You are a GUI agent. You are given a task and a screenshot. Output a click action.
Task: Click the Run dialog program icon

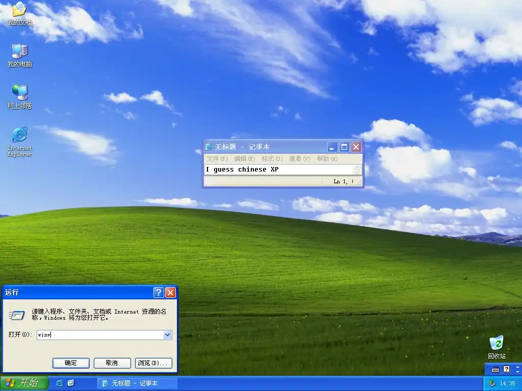(17, 315)
